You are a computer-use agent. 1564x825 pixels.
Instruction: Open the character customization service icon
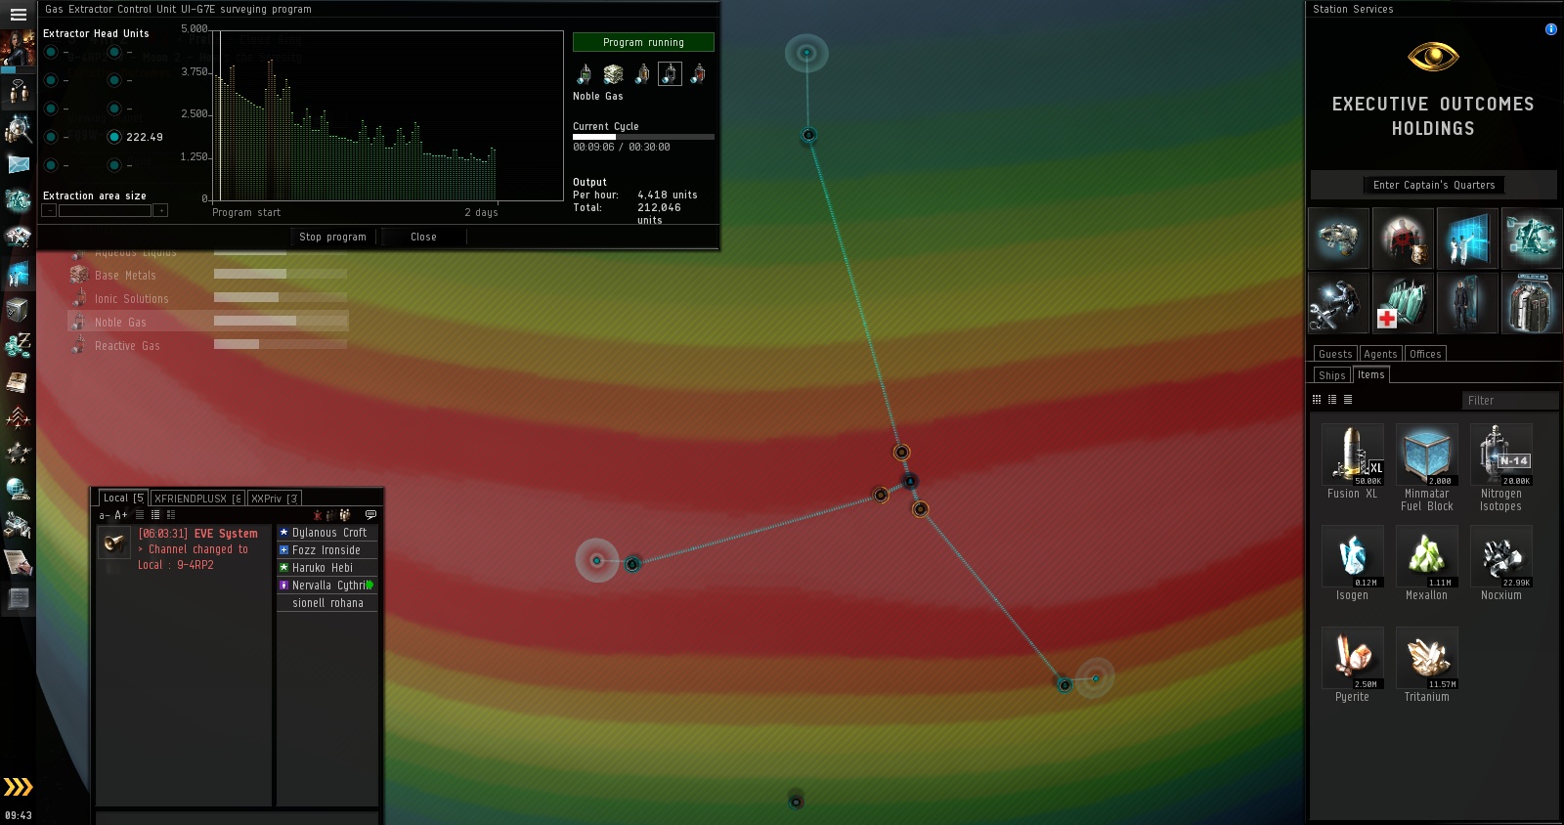point(1467,302)
